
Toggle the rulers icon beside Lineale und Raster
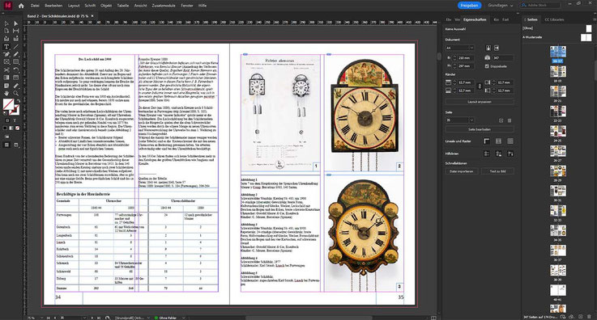(x=487, y=141)
